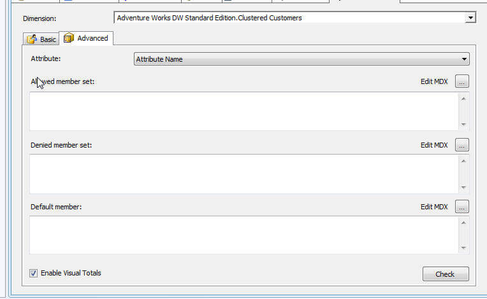The width and height of the screenshot is (487, 299).
Task: Expand the Attribute Name dropdown
Action: click(302, 59)
